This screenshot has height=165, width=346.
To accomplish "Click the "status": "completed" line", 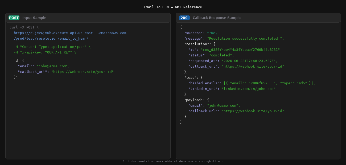I will coord(211,55).
